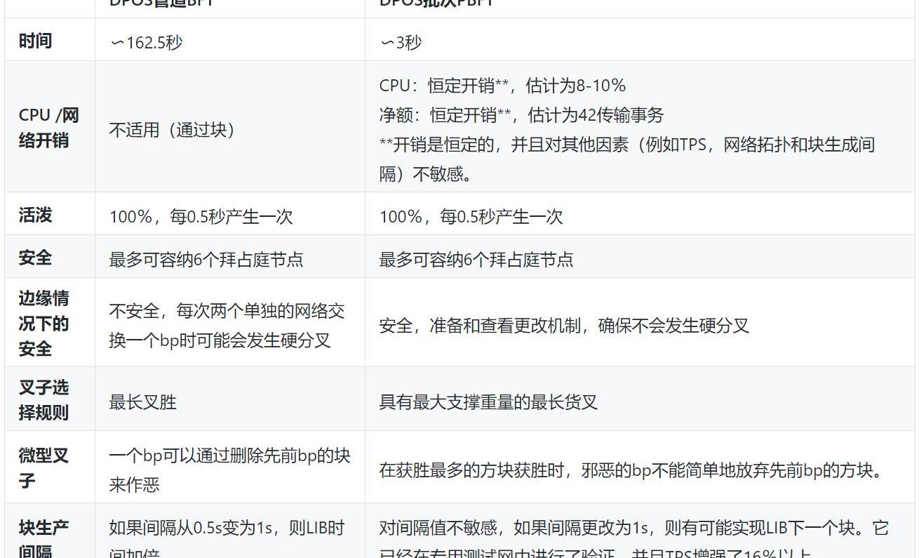Image resolution: width=919 pixels, height=558 pixels.
Task: Select the 净额 估计为42传输事务 text line
Action: [x=521, y=114]
